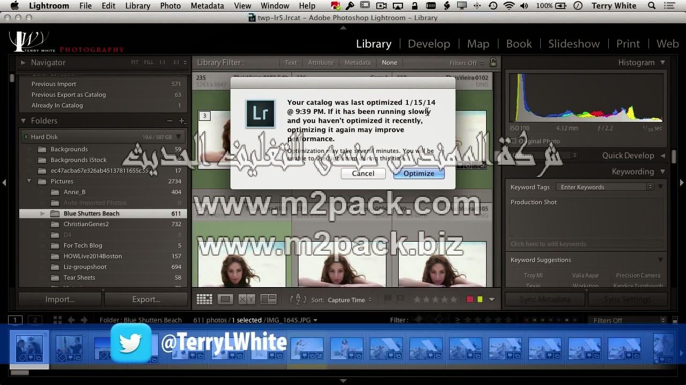Expand the Blue Shutters Beach folder
Viewport: 686px width, 385px height.
coord(42,213)
